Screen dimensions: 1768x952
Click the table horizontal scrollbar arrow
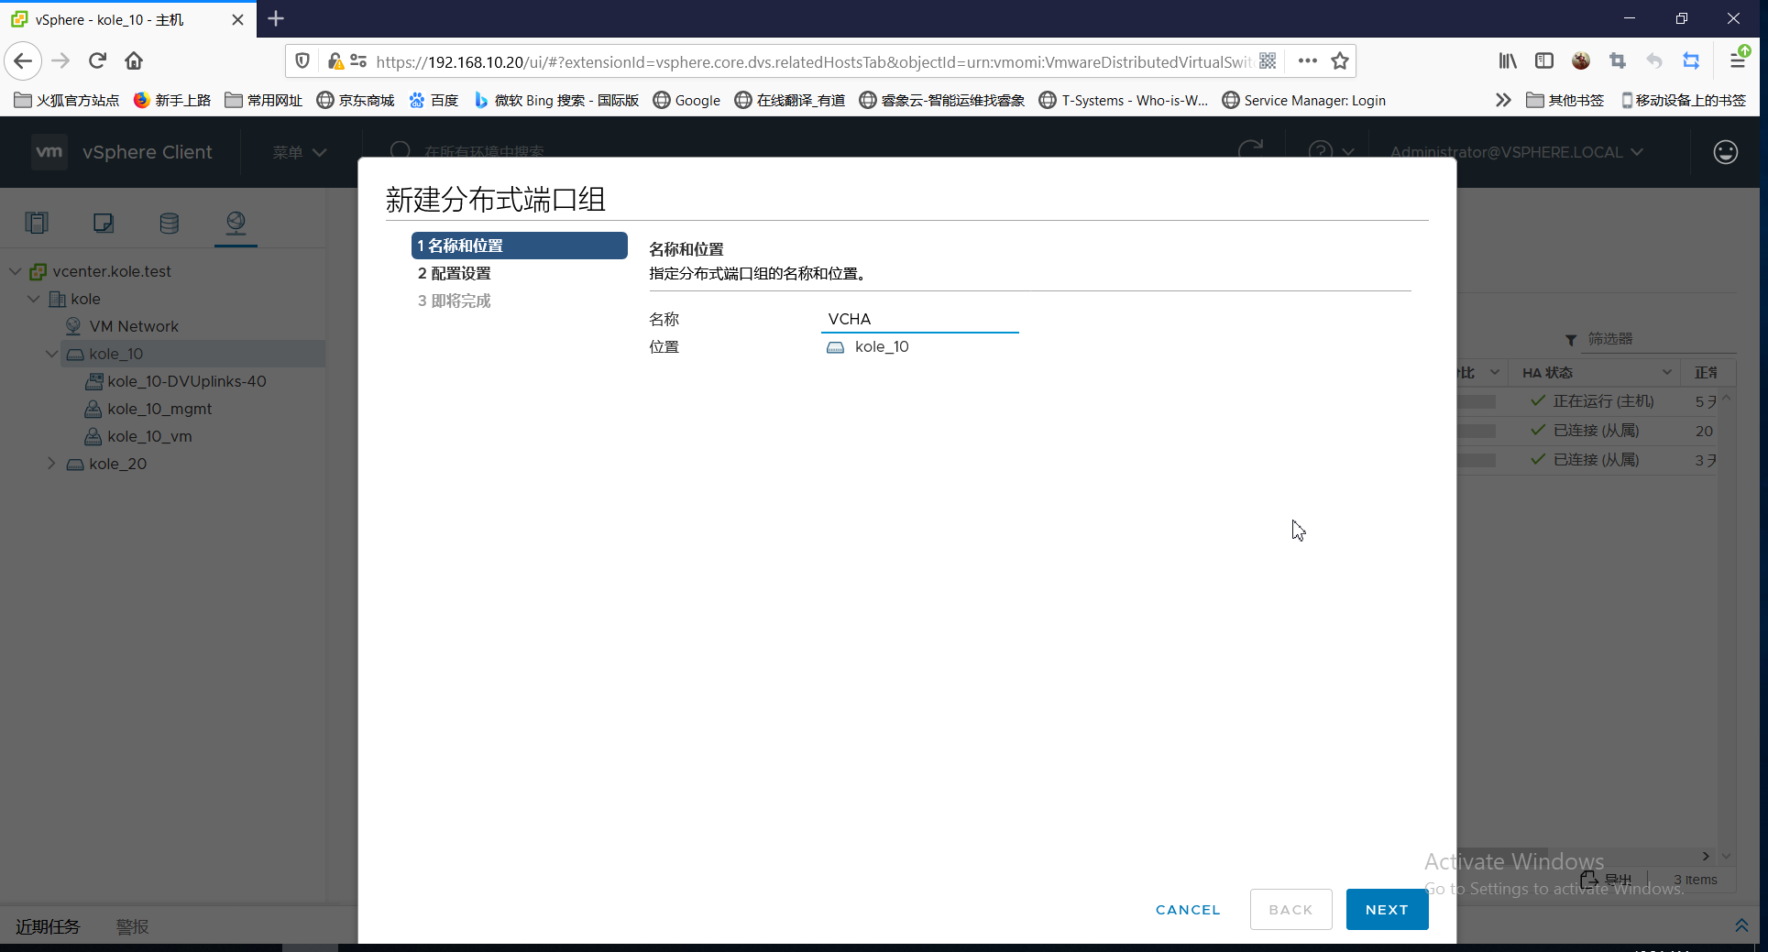point(1705,856)
